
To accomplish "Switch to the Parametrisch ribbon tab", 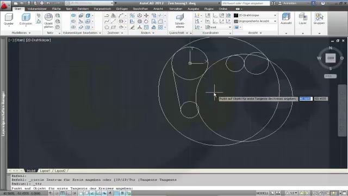I will click(102, 9).
